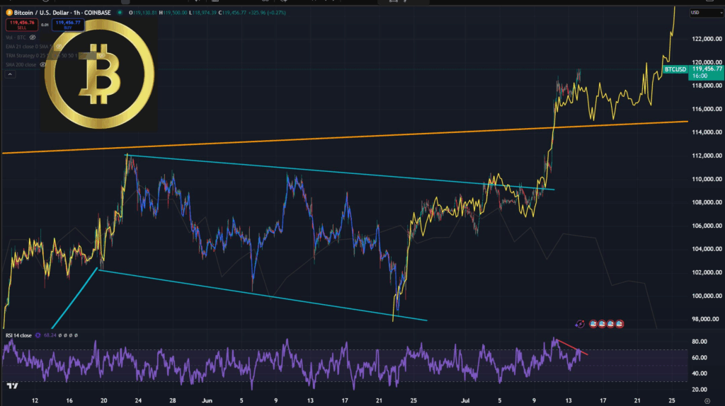
Task: Click the large gold Bitcoin logo image
Action: 99,74
